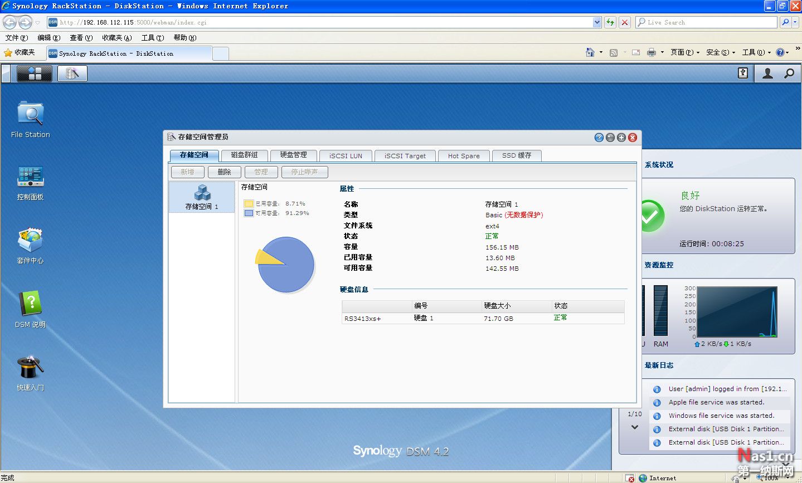Open new blank browser tab
802x483 pixels.
pyautogui.click(x=221, y=53)
